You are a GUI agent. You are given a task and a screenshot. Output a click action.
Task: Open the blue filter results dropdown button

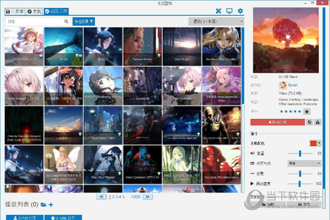coord(84,21)
